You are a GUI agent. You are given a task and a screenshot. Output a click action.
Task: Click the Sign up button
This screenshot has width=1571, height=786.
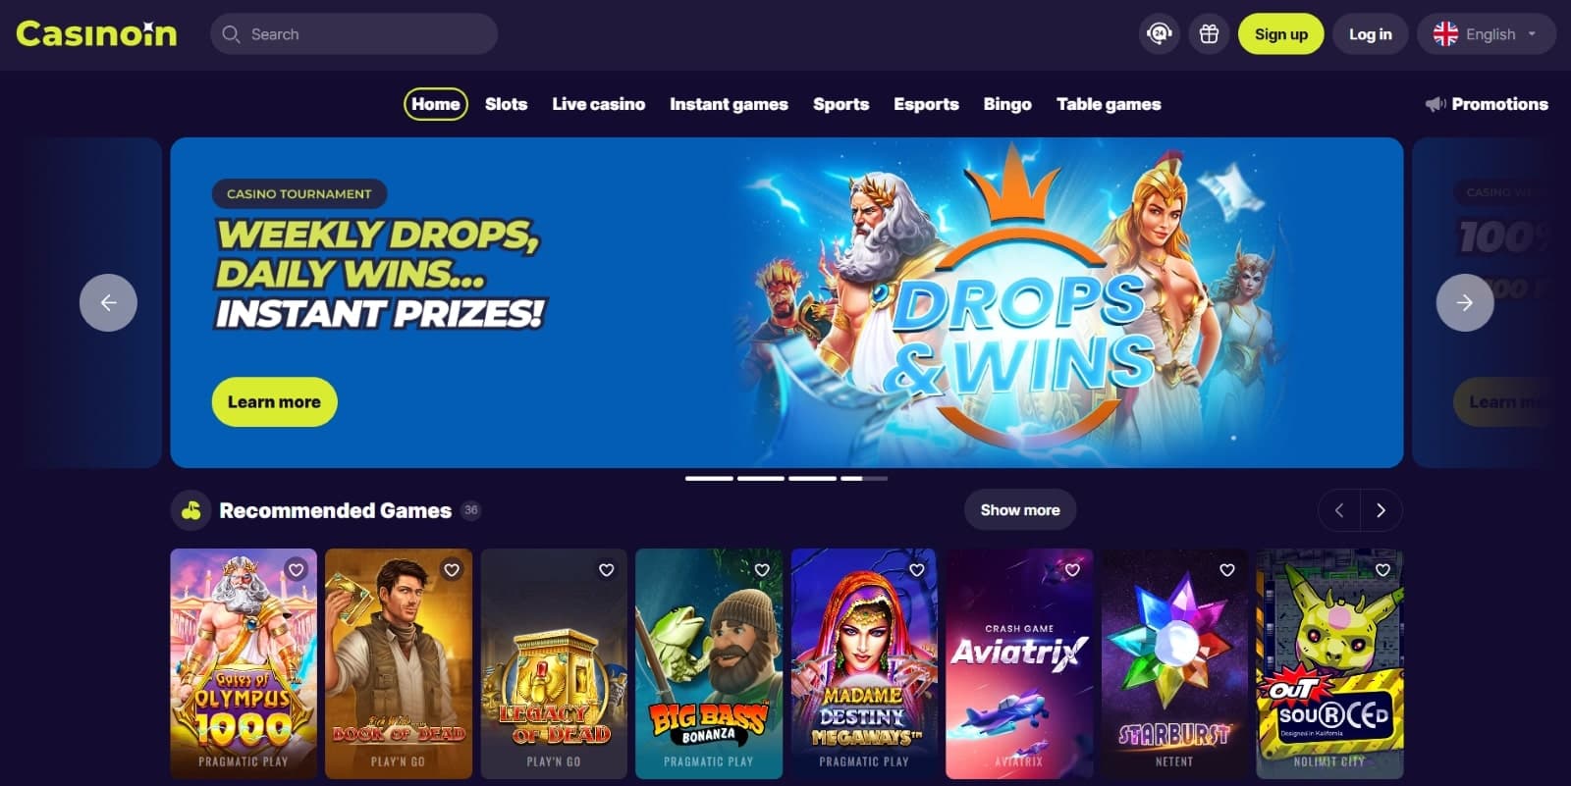pyautogui.click(x=1281, y=34)
